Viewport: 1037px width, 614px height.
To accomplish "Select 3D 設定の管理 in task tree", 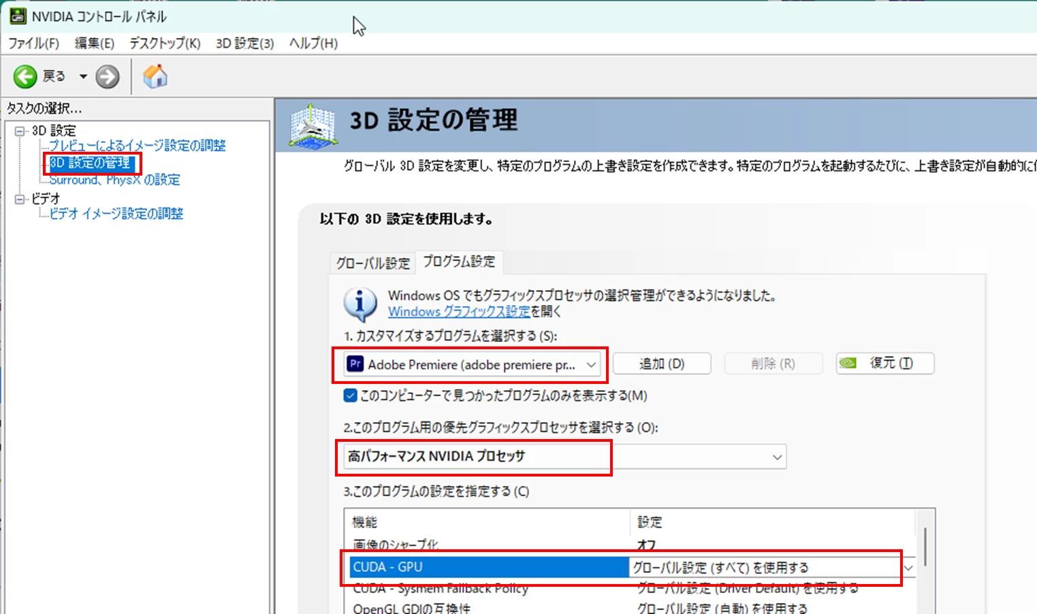I will [x=90, y=163].
